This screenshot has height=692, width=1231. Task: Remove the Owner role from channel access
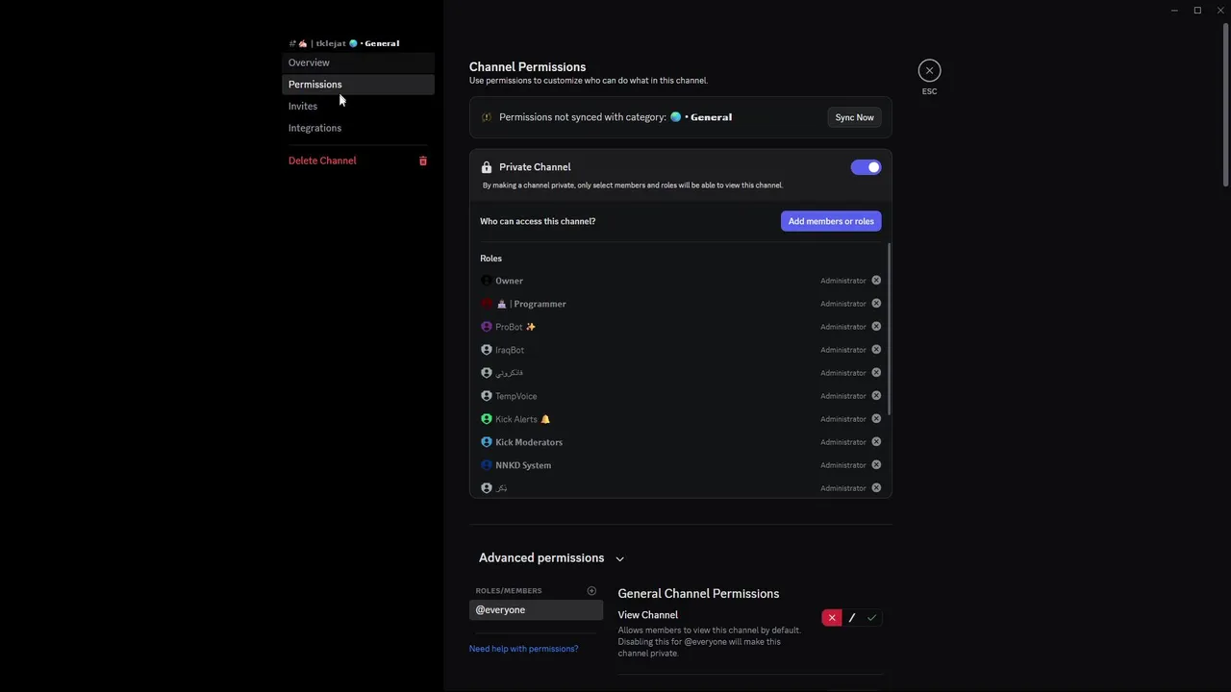pos(876,281)
